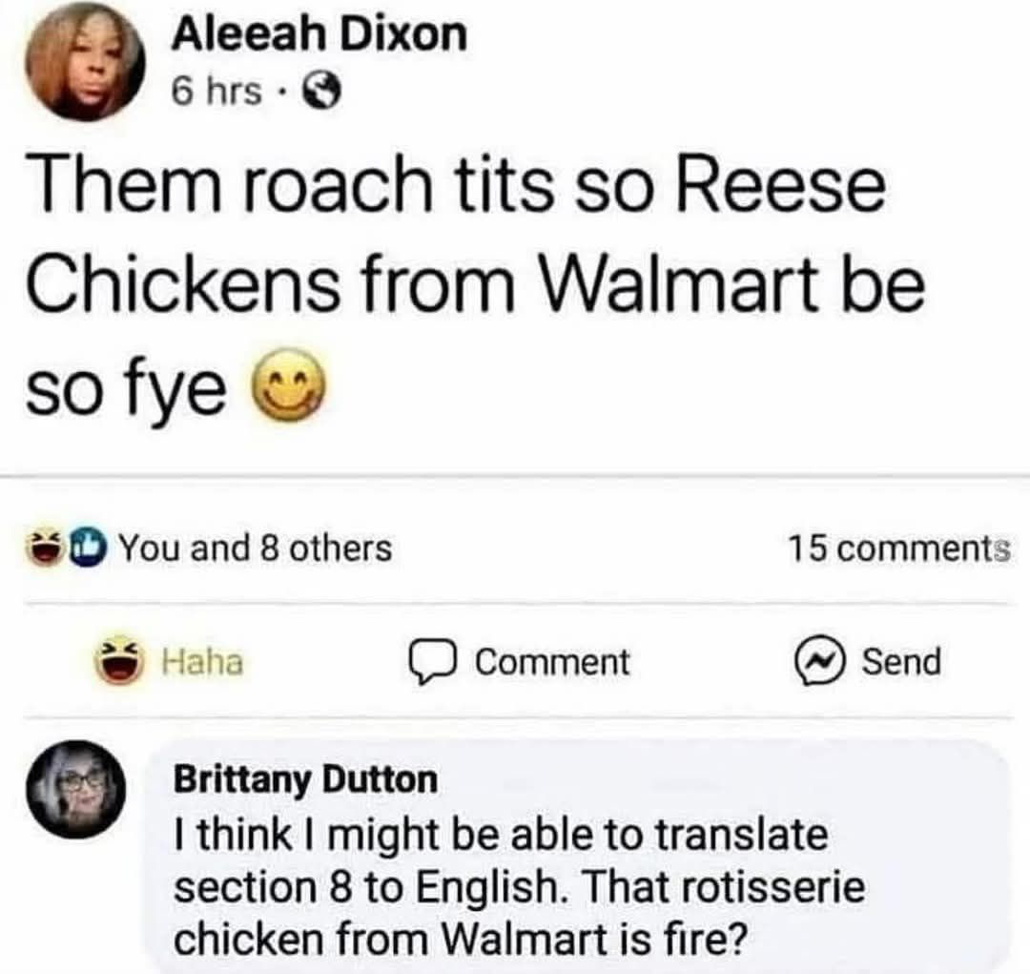
Task: Toggle the Haha reaction button
Action: pyautogui.click(x=170, y=661)
